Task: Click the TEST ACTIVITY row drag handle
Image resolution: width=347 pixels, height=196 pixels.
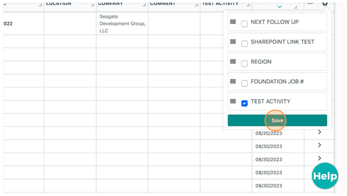Action: pos(233,102)
